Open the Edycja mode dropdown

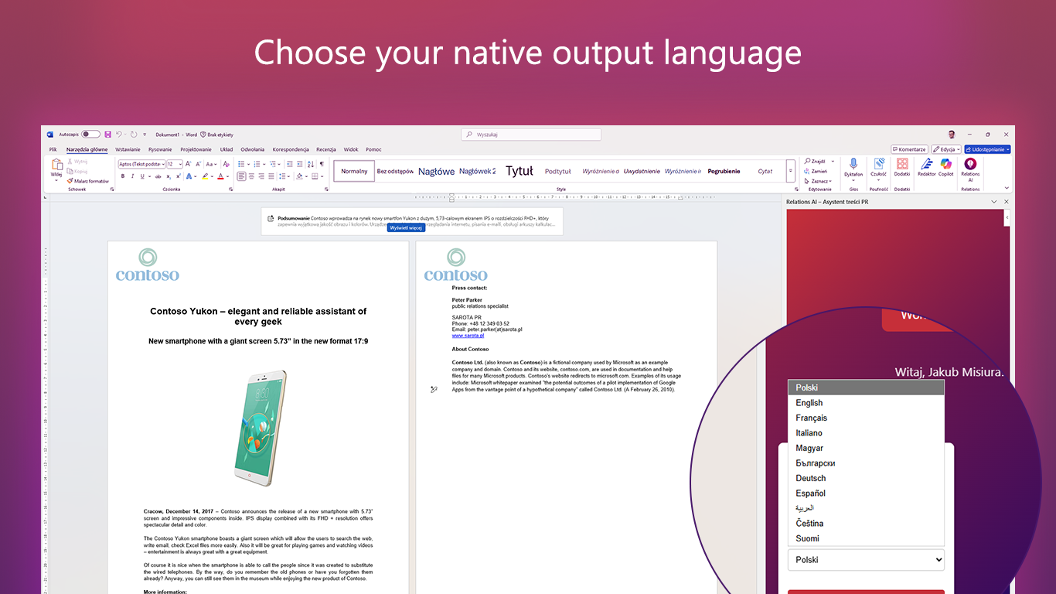pos(945,149)
